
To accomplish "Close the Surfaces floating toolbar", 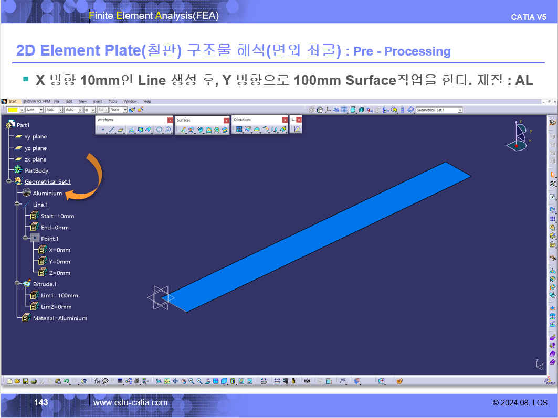I will click(226, 120).
